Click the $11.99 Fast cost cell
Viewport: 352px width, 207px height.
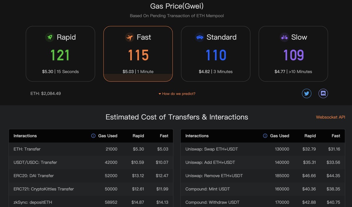pos(162,189)
